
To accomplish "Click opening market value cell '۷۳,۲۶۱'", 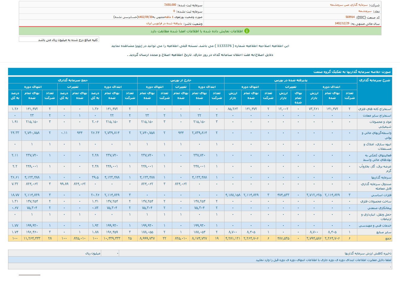I will tap(314, 109).
